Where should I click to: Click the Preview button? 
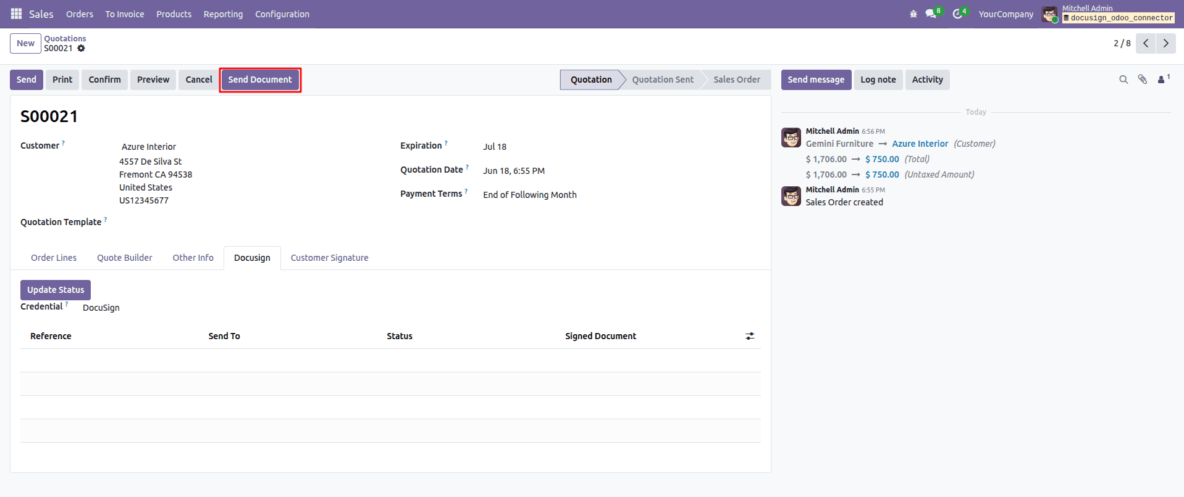tap(153, 80)
